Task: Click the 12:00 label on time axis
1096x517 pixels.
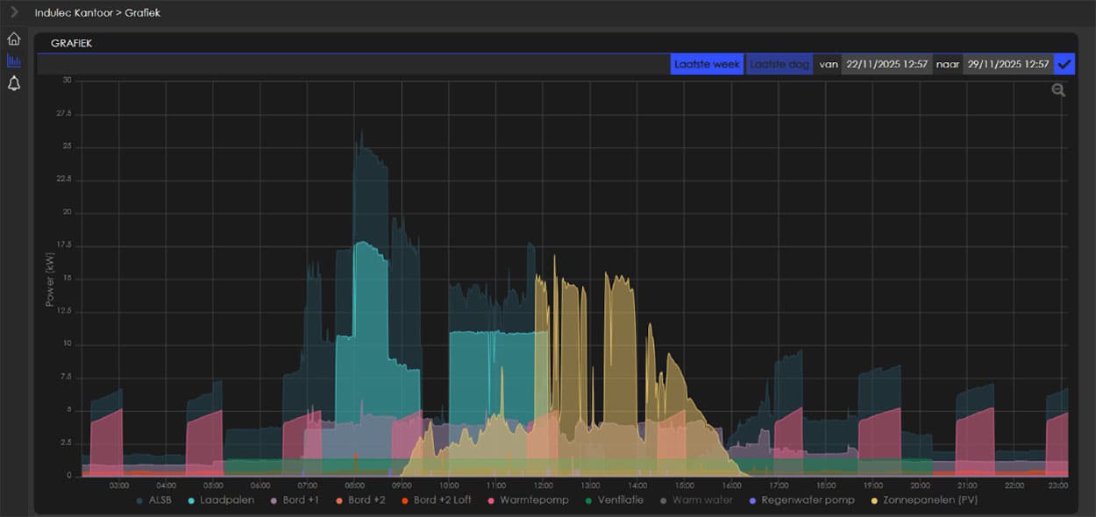Action: [542, 485]
